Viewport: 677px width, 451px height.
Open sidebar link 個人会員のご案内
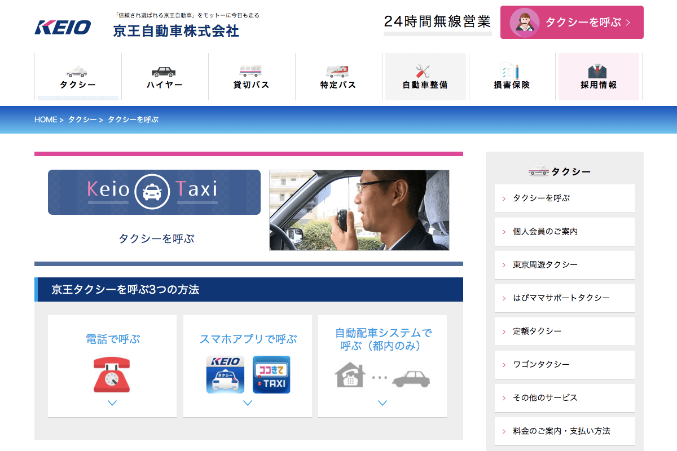565,232
